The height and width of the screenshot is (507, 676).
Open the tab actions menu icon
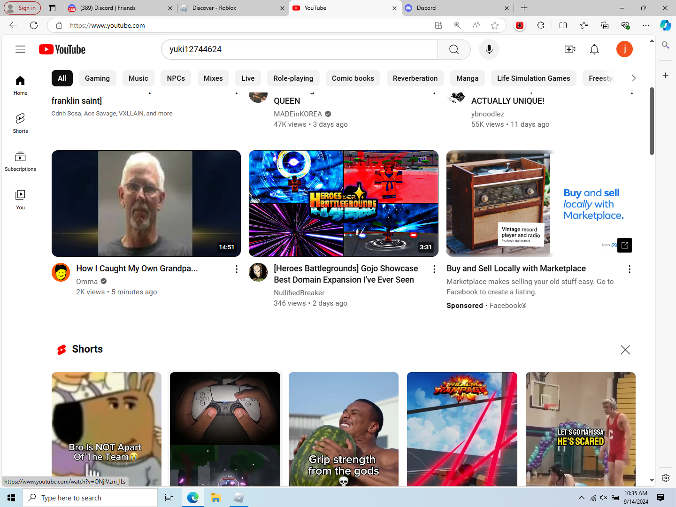tap(52, 8)
